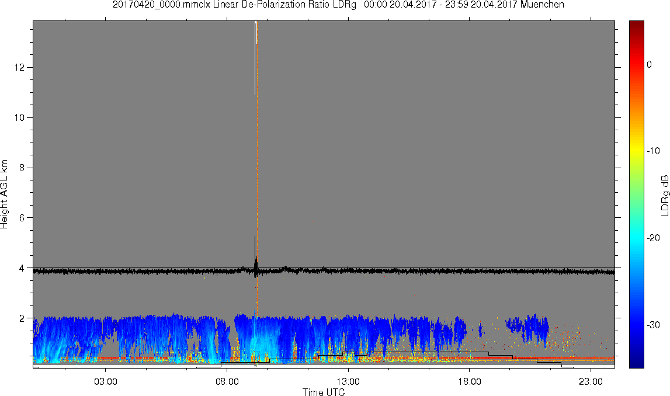Click the white vertical line at plot top
Screen dimensions: 670x396
pos(255,58)
